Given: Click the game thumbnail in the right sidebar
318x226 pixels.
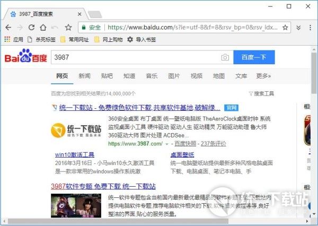Looking at the screenshot, I should coord(307,131).
